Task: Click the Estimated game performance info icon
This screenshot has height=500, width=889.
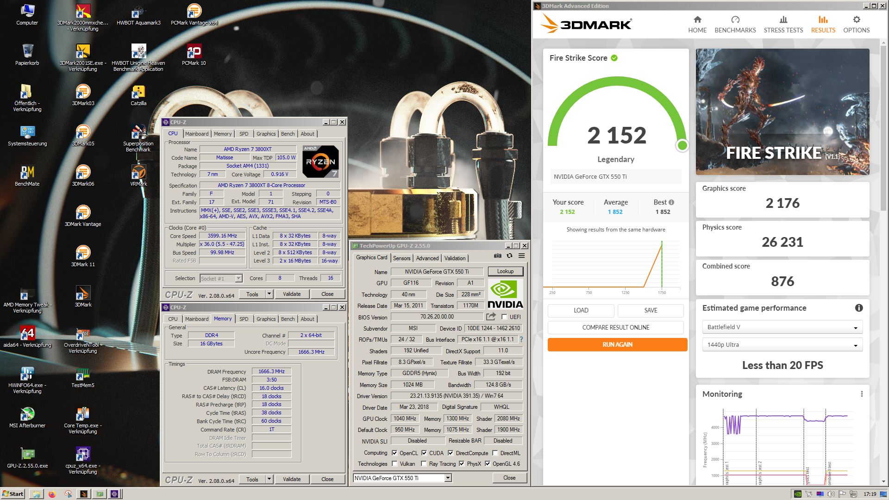Action: (858, 308)
